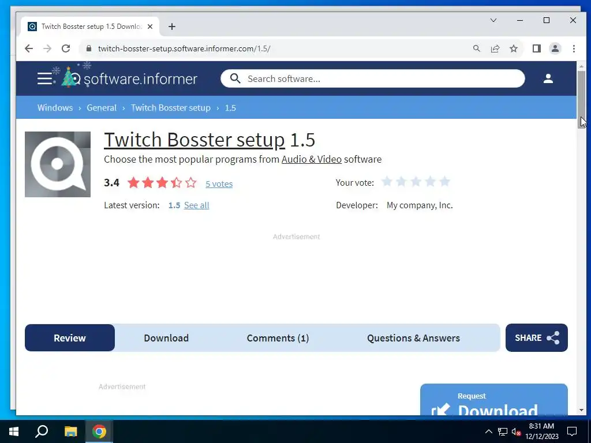Image resolution: width=591 pixels, height=443 pixels.
Task: Toggle the Chrome side panel icon
Action: click(536, 48)
